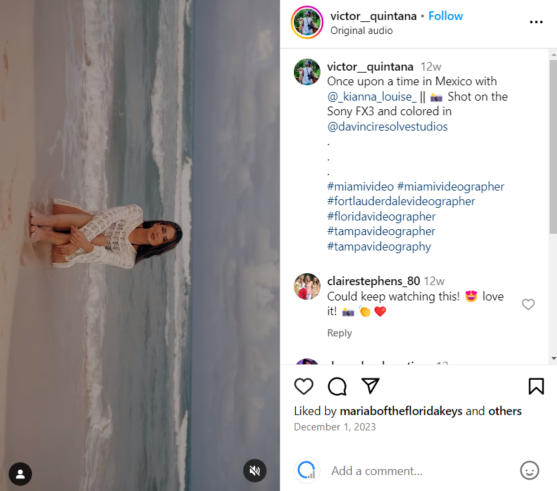This screenshot has width=557, height=491.
Task: Show tagged people in the video
Action: [20, 474]
